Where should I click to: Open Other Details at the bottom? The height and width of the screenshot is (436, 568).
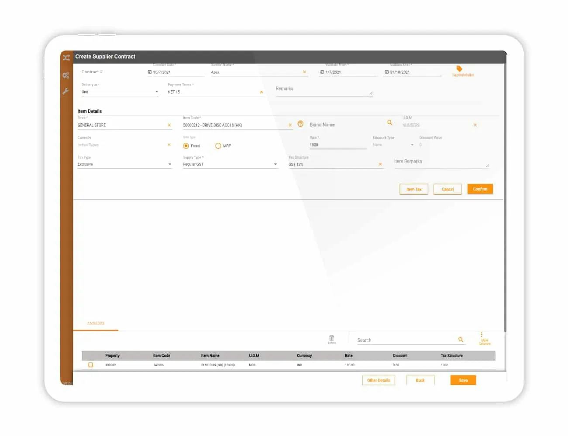coord(379,380)
